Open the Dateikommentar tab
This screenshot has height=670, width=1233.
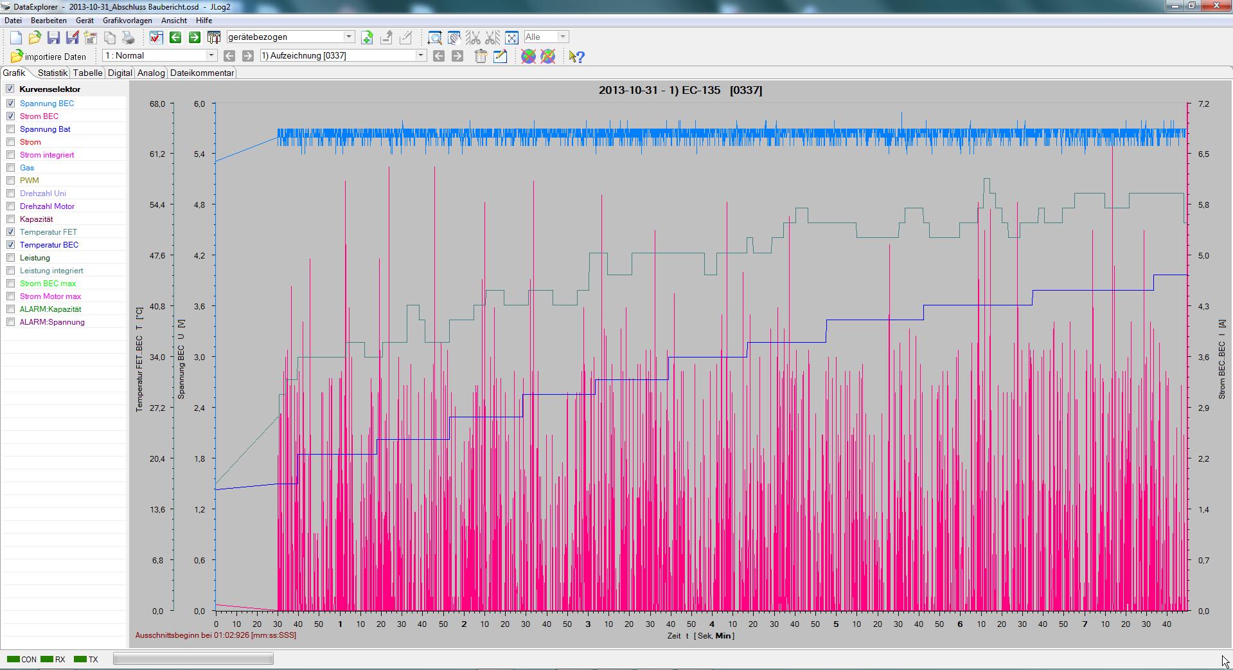(x=202, y=73)
